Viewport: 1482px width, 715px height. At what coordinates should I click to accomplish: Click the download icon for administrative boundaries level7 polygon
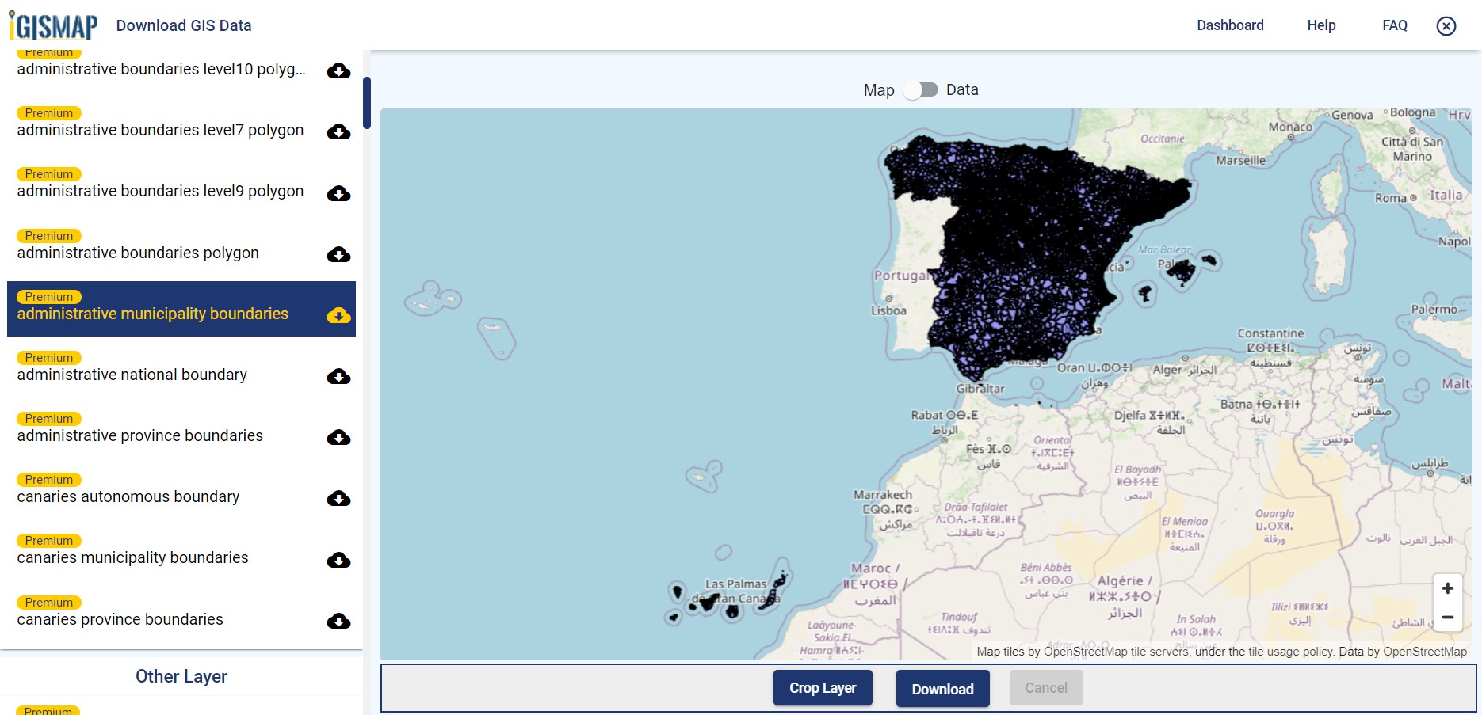[x=338, y=132]
